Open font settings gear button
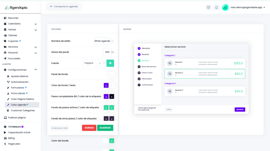This screenshot has width=270, height=151. point(110,63)
